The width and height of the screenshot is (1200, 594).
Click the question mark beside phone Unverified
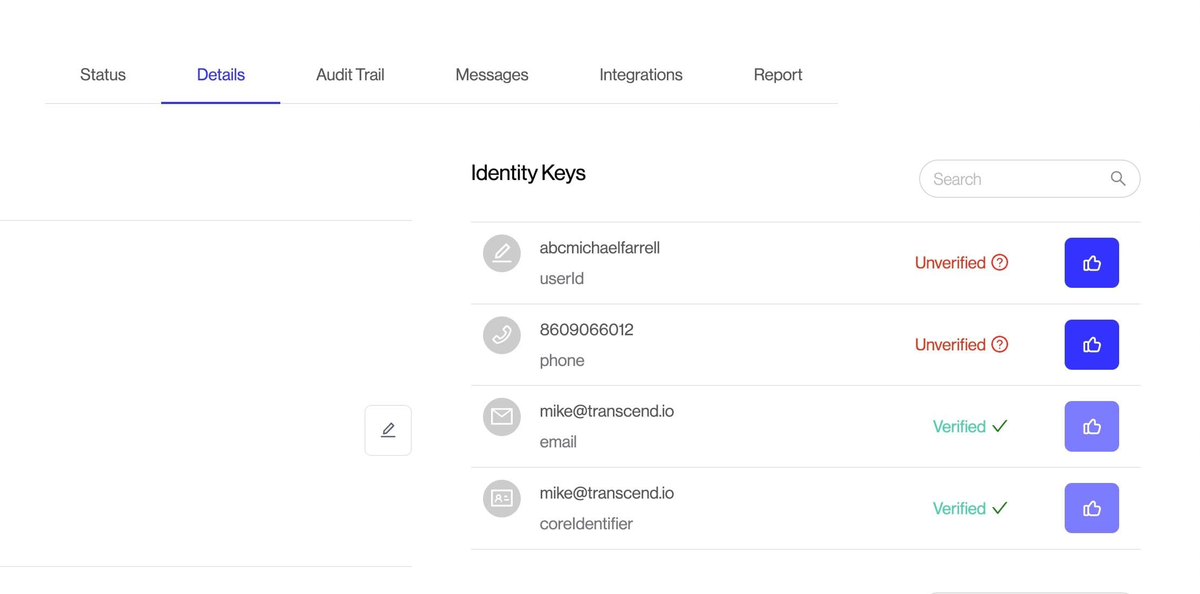tap(999, 344)
